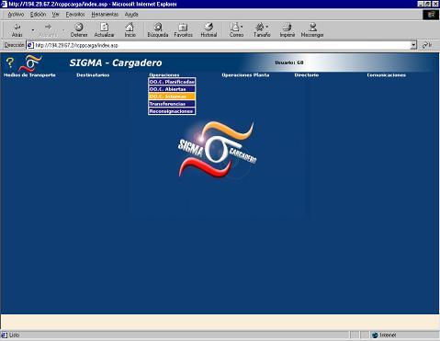Click the Destinatarios navigation link
Viewport: 440px width, 341px height.
point(93,75)
